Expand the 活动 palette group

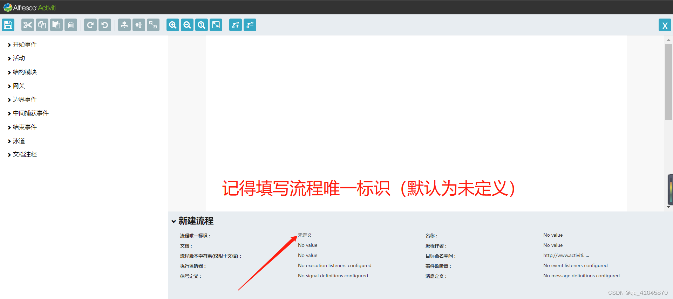pyautogui.click(x=16, y=58)
